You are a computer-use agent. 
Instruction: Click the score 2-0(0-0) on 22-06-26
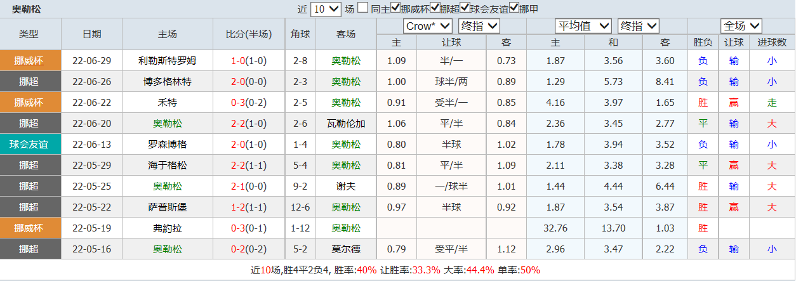[249, 82]
